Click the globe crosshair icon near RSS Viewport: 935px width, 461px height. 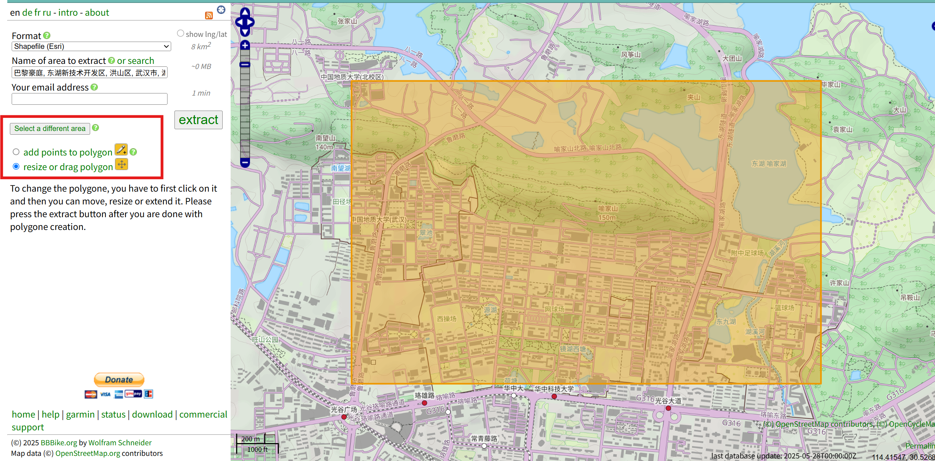(221, 10)
